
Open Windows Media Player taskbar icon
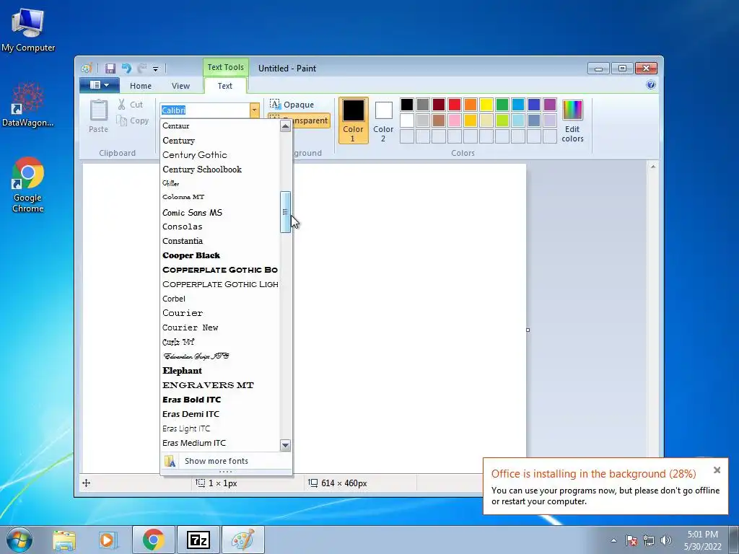coord(108,540)
